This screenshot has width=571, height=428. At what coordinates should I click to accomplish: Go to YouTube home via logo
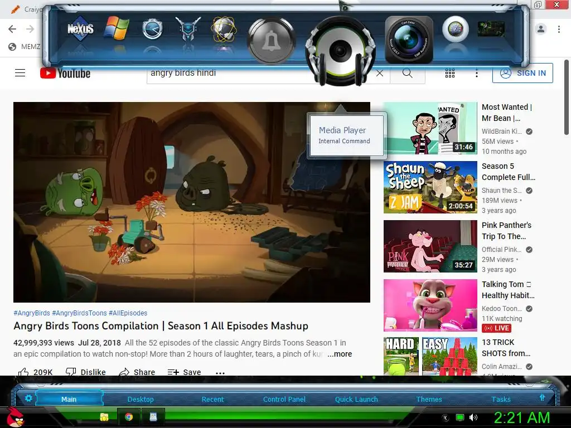click(65, 73)
